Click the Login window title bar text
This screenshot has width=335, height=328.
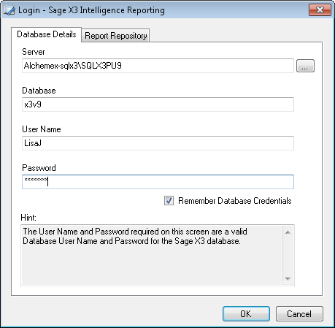91,10
